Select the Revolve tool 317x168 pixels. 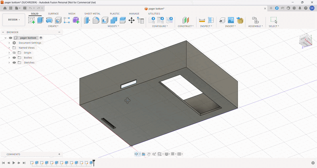(49, 20)
